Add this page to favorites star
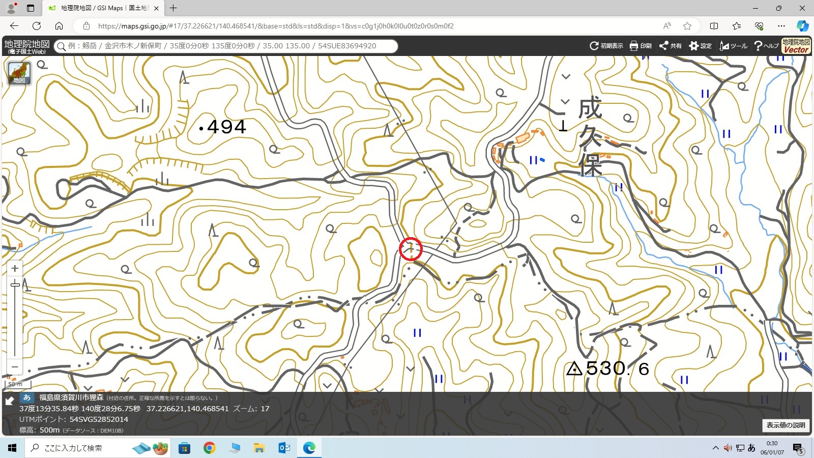The image size is (814, 458). (x=687, y=26)
